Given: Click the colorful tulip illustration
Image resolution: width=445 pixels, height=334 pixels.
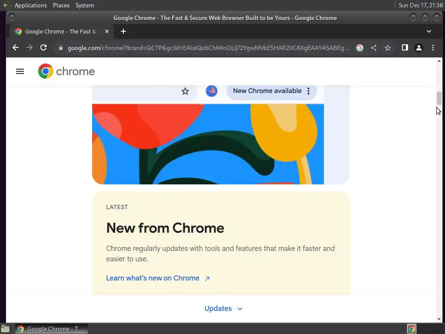Looking at the screenshot, I should click(x=208, y=144).
